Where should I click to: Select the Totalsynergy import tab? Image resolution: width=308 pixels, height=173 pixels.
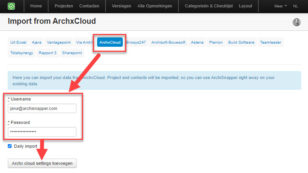21,53
